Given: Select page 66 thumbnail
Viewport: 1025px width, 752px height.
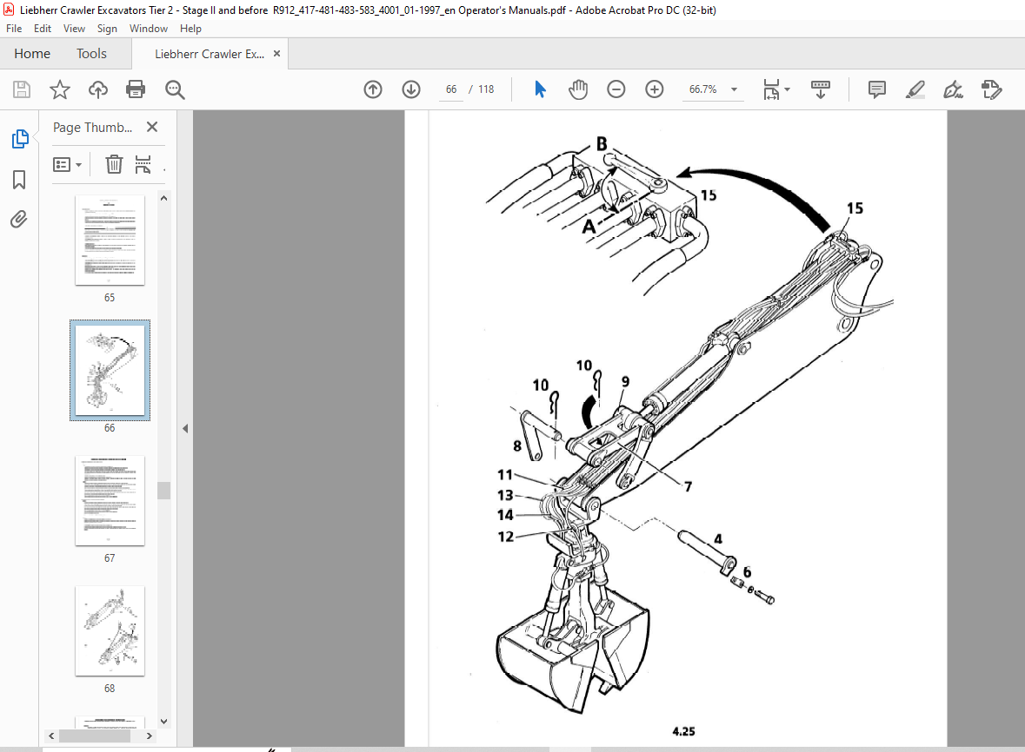Looking at the screenshot, I should coord(110,370).
